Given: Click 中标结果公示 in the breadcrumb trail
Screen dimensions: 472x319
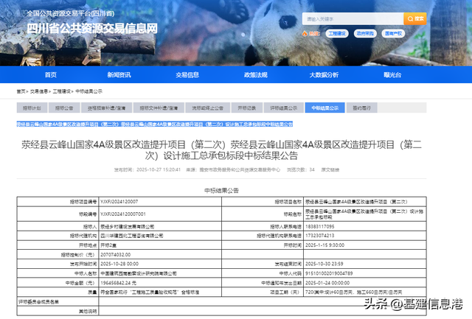Looking at the screenshot, I should coord(88,91).
